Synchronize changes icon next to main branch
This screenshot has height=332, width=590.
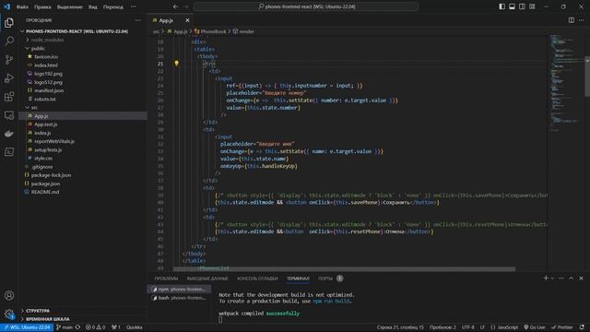[77, 327]
